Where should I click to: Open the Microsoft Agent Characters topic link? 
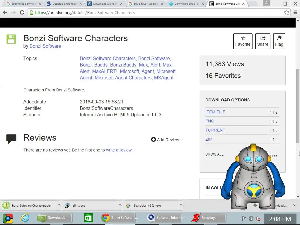[123, 78]
